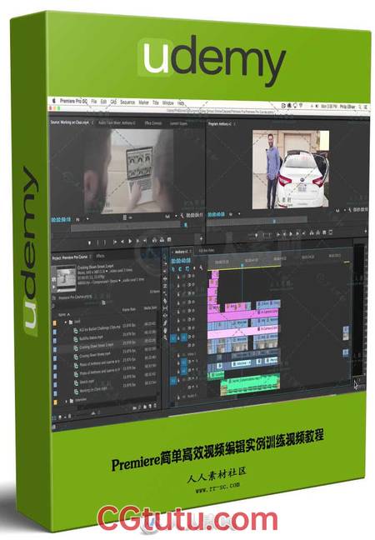Open Spotlight search in macOS menu bar
This screenshot has height=540, width=375.
359,107
